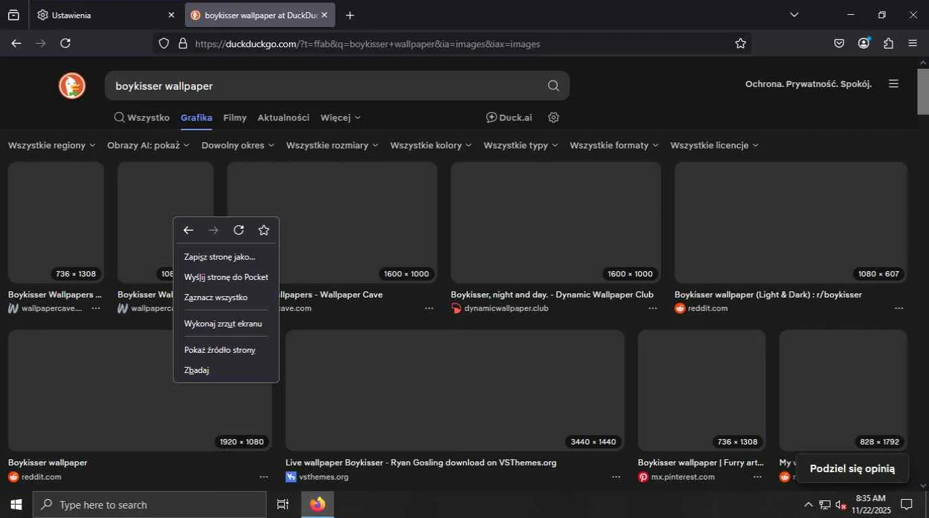This screenshot has width=929, height=518.
Task: Open the 3440 × 1440 image thumbnail
Action: point(455,391)
